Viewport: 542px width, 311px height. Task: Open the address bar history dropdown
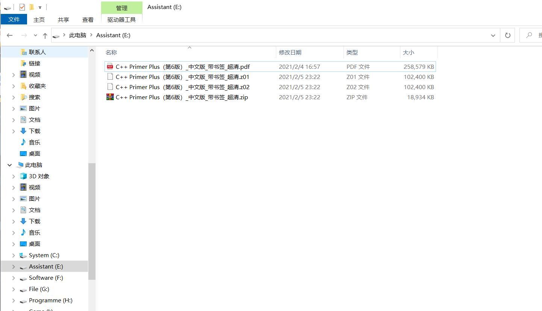[x=493, y=35]
